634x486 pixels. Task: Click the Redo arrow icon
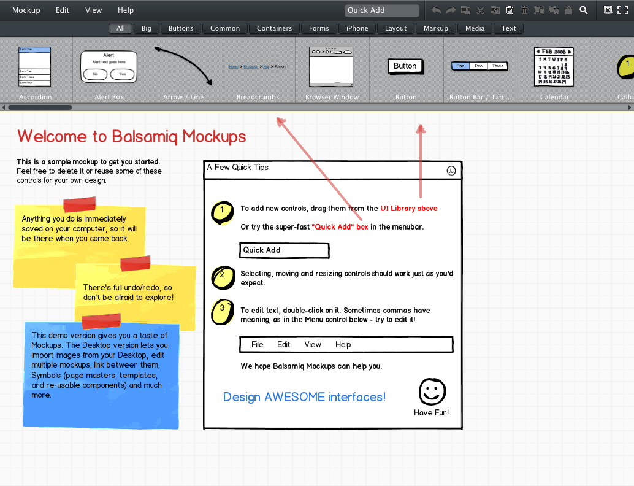451,10
